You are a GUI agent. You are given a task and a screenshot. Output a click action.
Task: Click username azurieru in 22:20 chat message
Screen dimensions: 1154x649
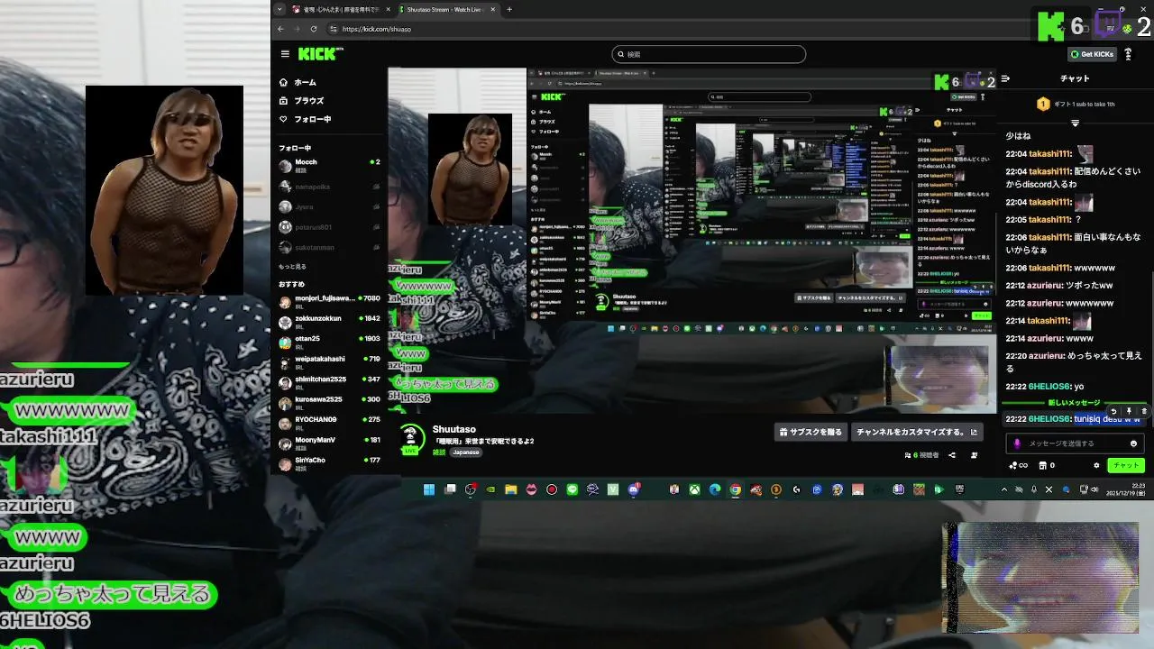[x=1046, y=356]
